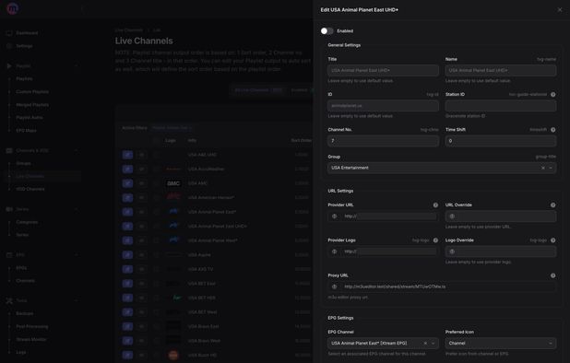The image size is (570, 363).
Task: Open the Station ID help icon
Action: coord(552,94)
